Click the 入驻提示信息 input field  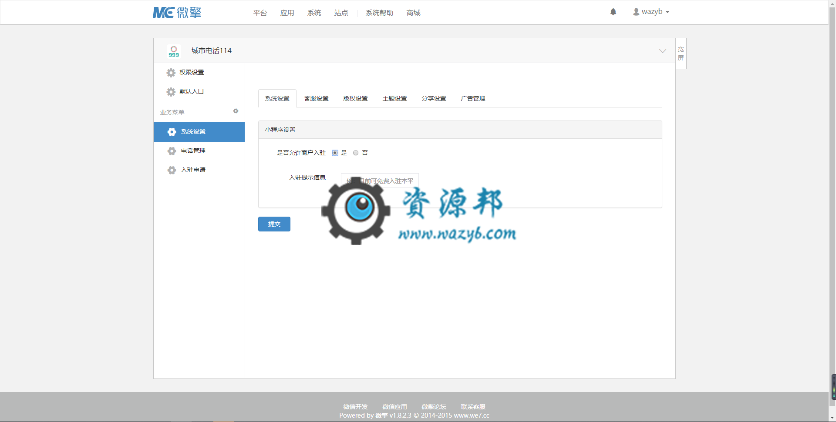(380, 181)
